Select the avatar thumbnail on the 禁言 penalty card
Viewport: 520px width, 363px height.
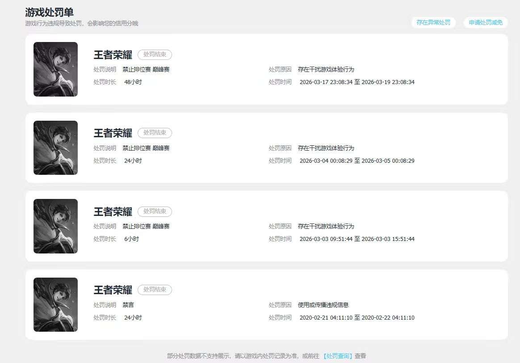coord(56,304)
